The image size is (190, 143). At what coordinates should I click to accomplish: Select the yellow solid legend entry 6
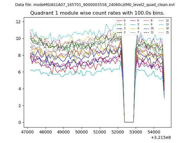(133, 28)
